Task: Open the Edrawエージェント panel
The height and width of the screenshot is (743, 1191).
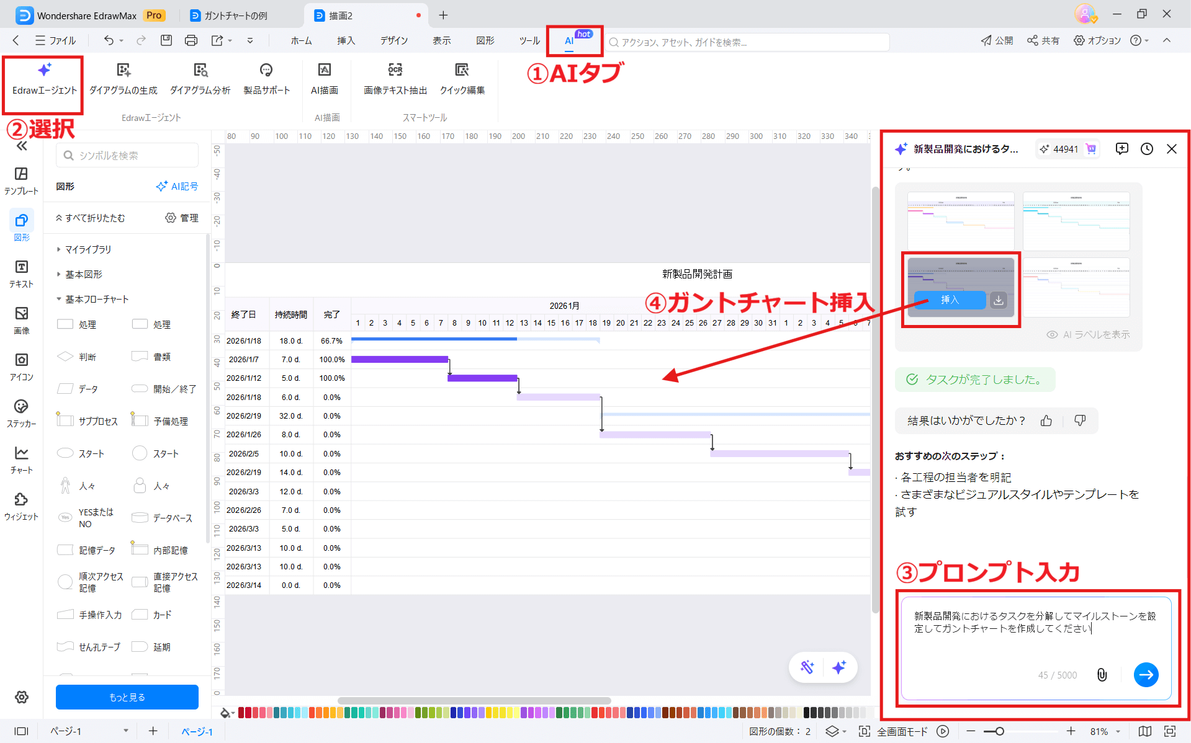Action: click(x=43, y=78)
